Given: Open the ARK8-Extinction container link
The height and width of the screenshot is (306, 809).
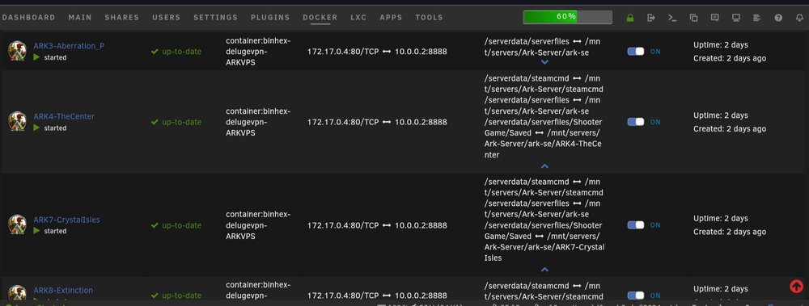Looking at the screenshot, I should 63,291.
